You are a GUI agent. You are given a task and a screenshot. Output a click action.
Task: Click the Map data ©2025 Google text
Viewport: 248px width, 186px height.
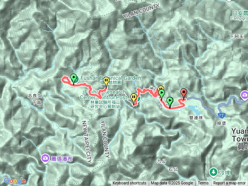pyautogui.click(x=172, y=183)
